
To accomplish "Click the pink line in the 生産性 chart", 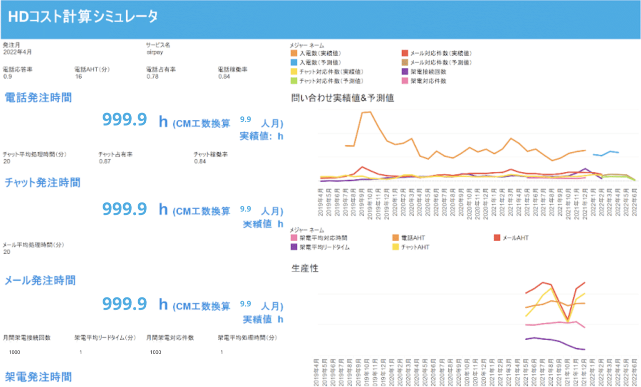I will [x=555, y=323].
